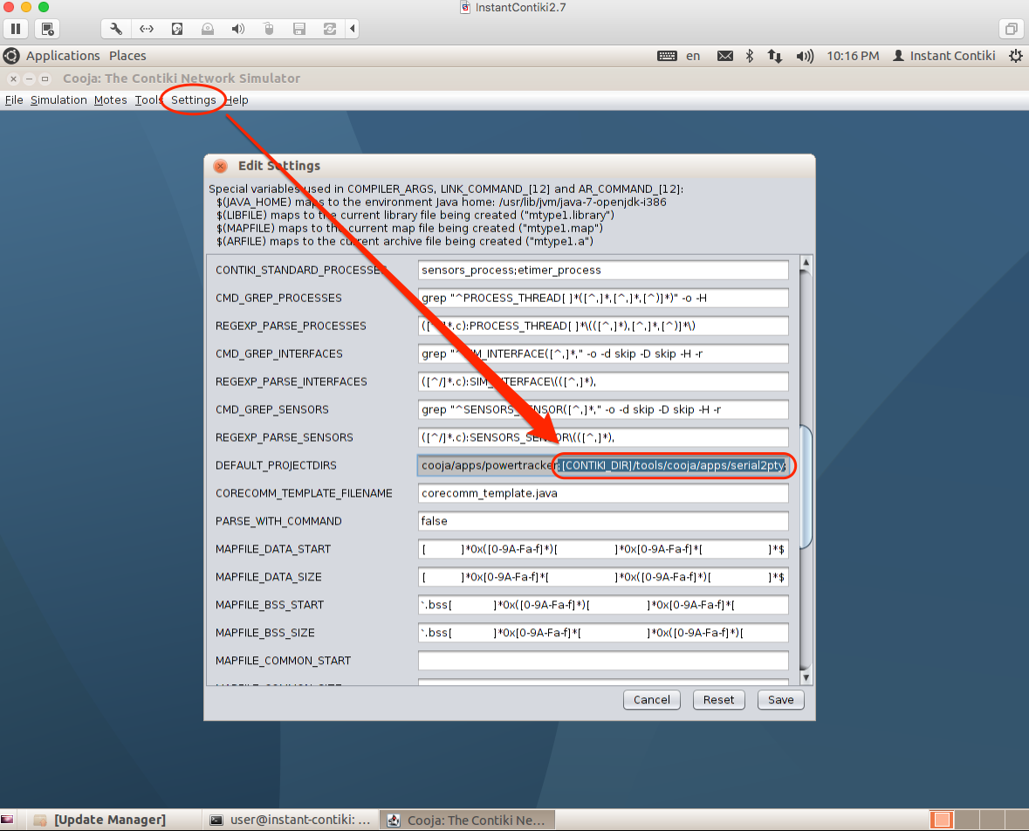Click the settings list scrollbar thumb
The height and width of the screenshot is (831, 1029).
coord(806,486)
